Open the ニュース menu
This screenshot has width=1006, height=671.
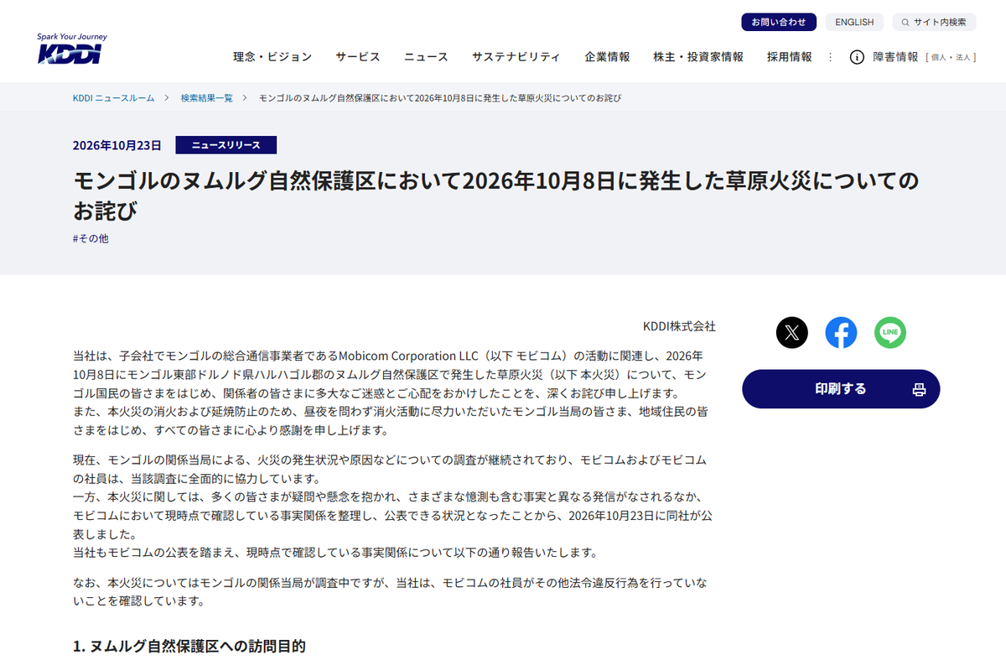(x=426, y=57)
